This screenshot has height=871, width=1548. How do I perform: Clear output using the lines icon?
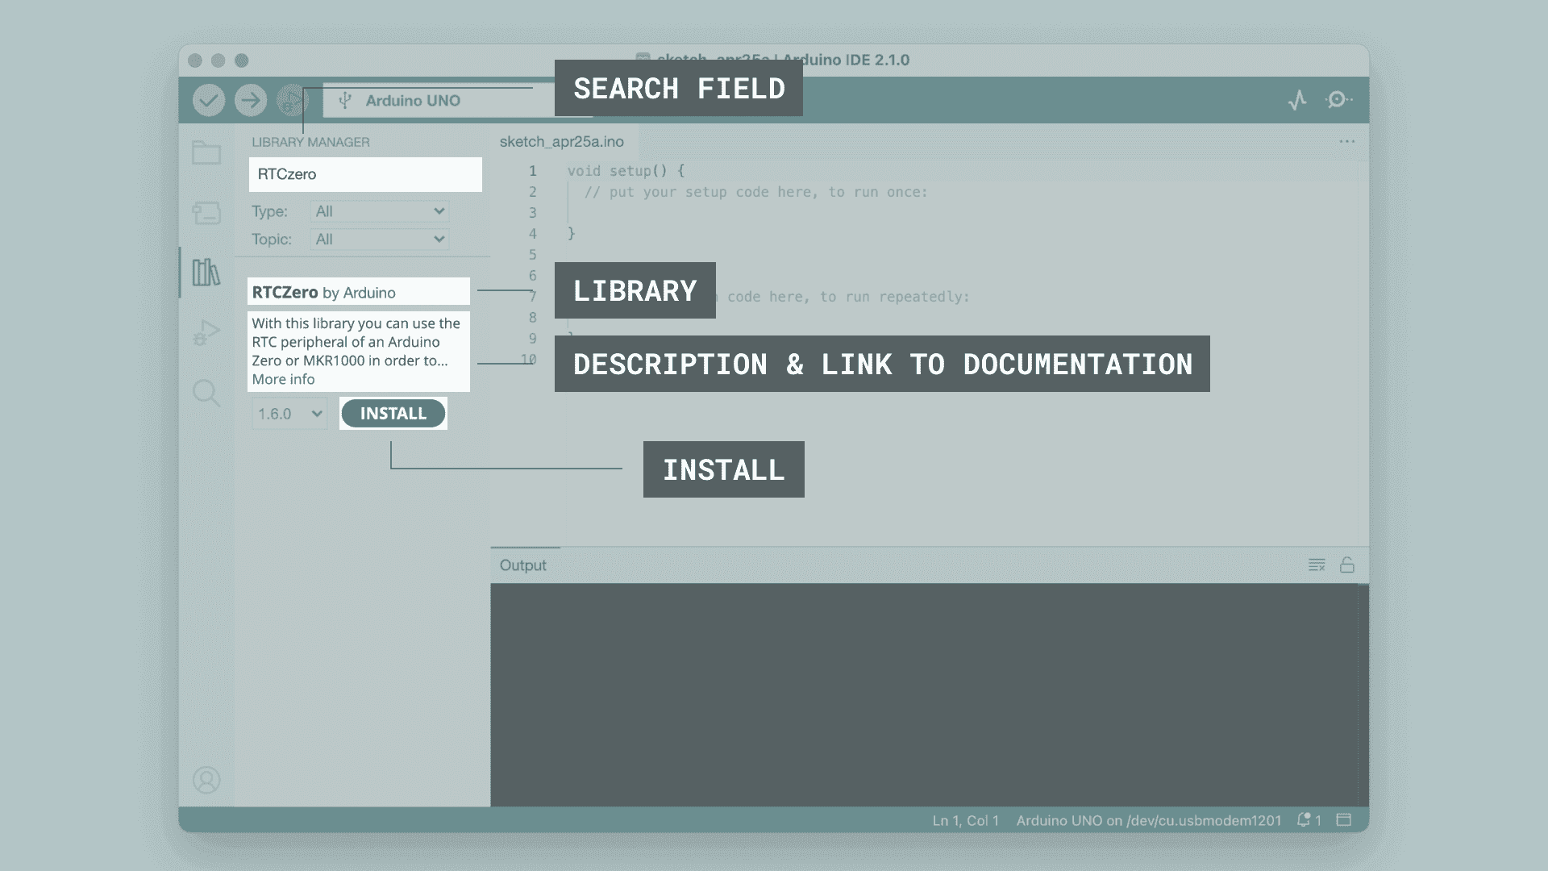click(1317, 565)
